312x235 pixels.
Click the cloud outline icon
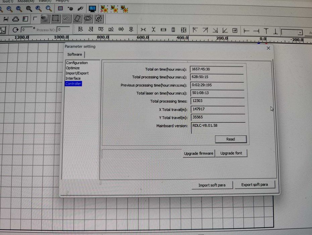click(x=15, y=19)
